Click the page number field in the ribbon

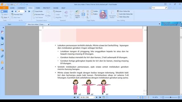point(21,11)
